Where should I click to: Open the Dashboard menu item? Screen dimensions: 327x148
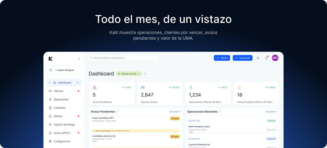(64, 83)
